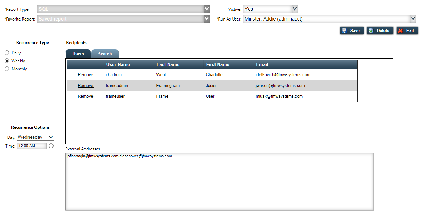Click the Josie first name cell

pyautogui.click(x=211, y=86)
